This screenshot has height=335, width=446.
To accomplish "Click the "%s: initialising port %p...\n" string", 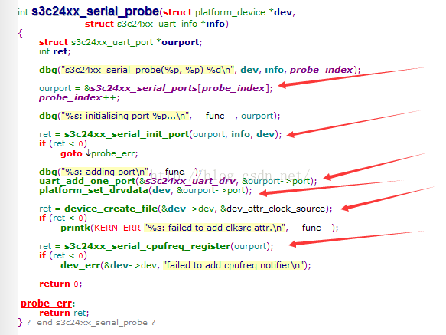I will point(125,116).
